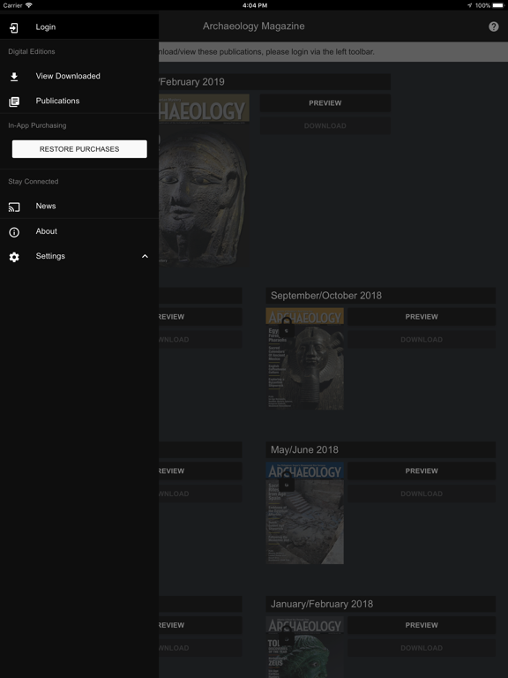Tap the Digital Editions section label
Screen dimensions: 508x678
tap(32, 51)
